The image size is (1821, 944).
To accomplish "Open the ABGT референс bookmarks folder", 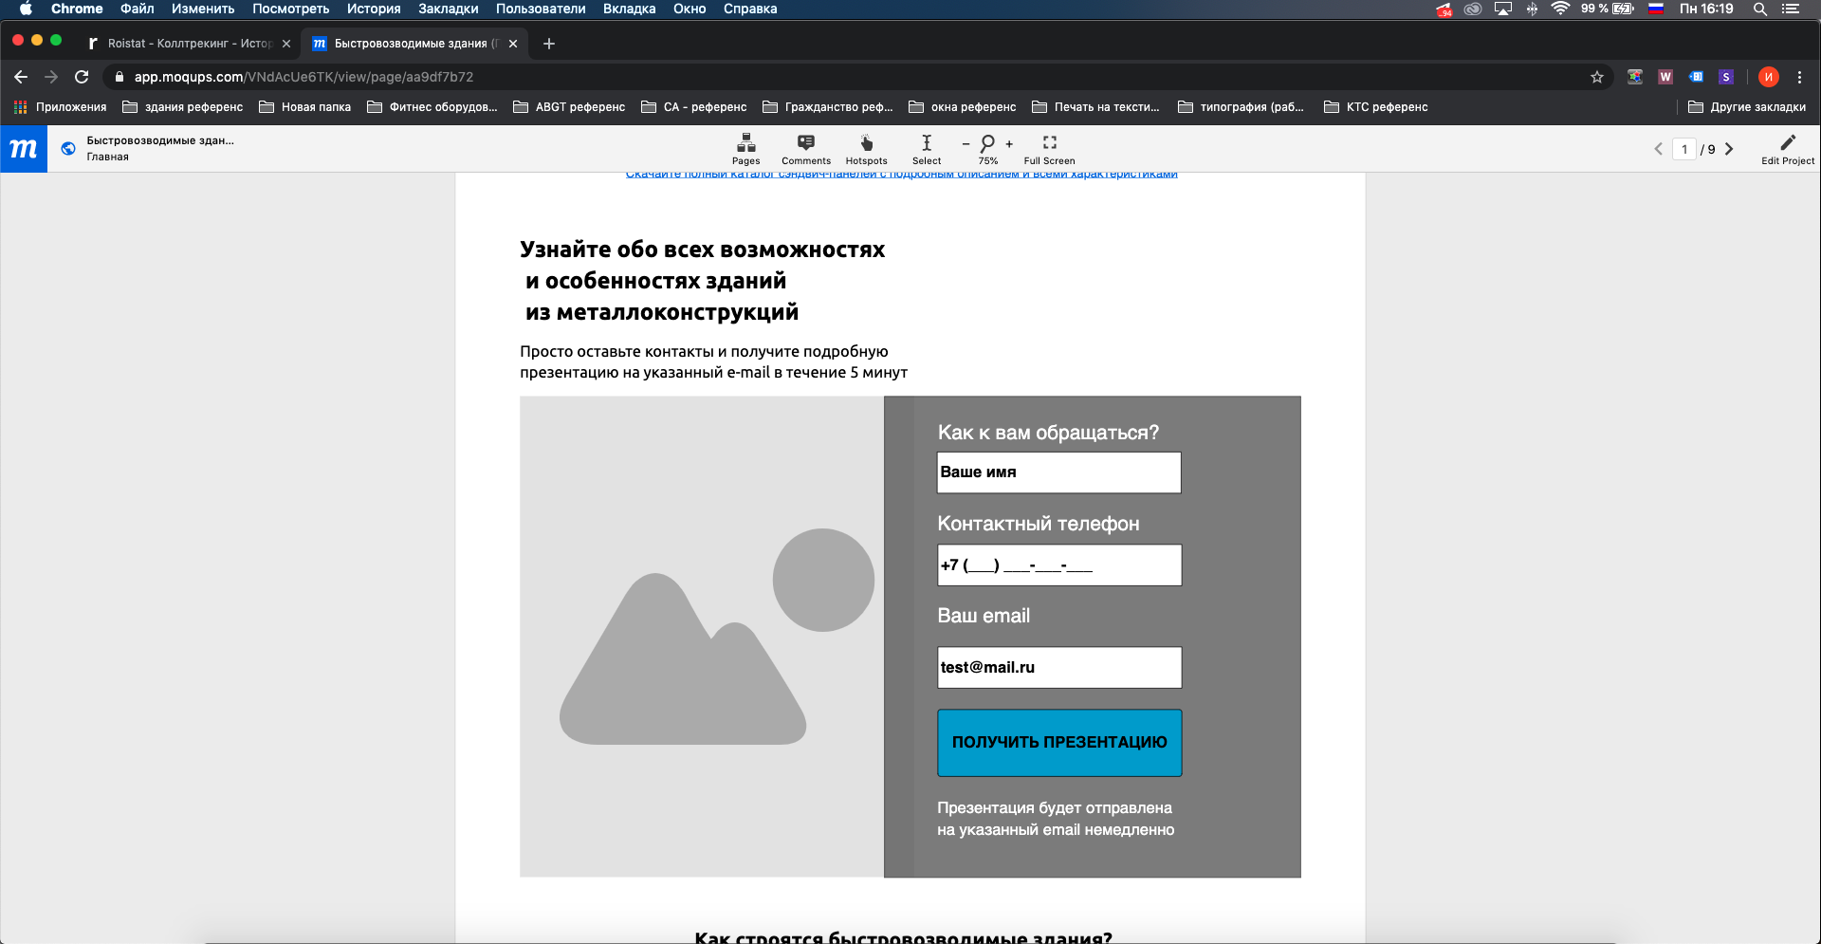I will [x=569, y=107].
